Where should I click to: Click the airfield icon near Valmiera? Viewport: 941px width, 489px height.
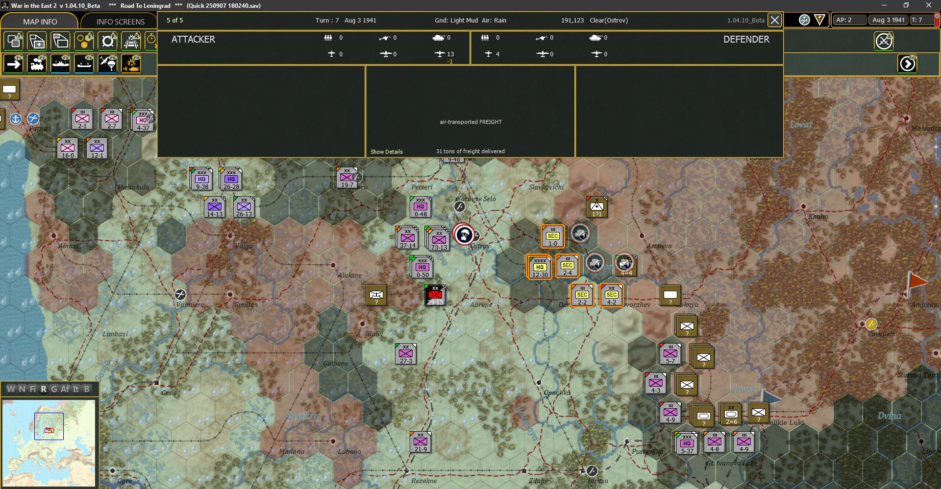180,295
